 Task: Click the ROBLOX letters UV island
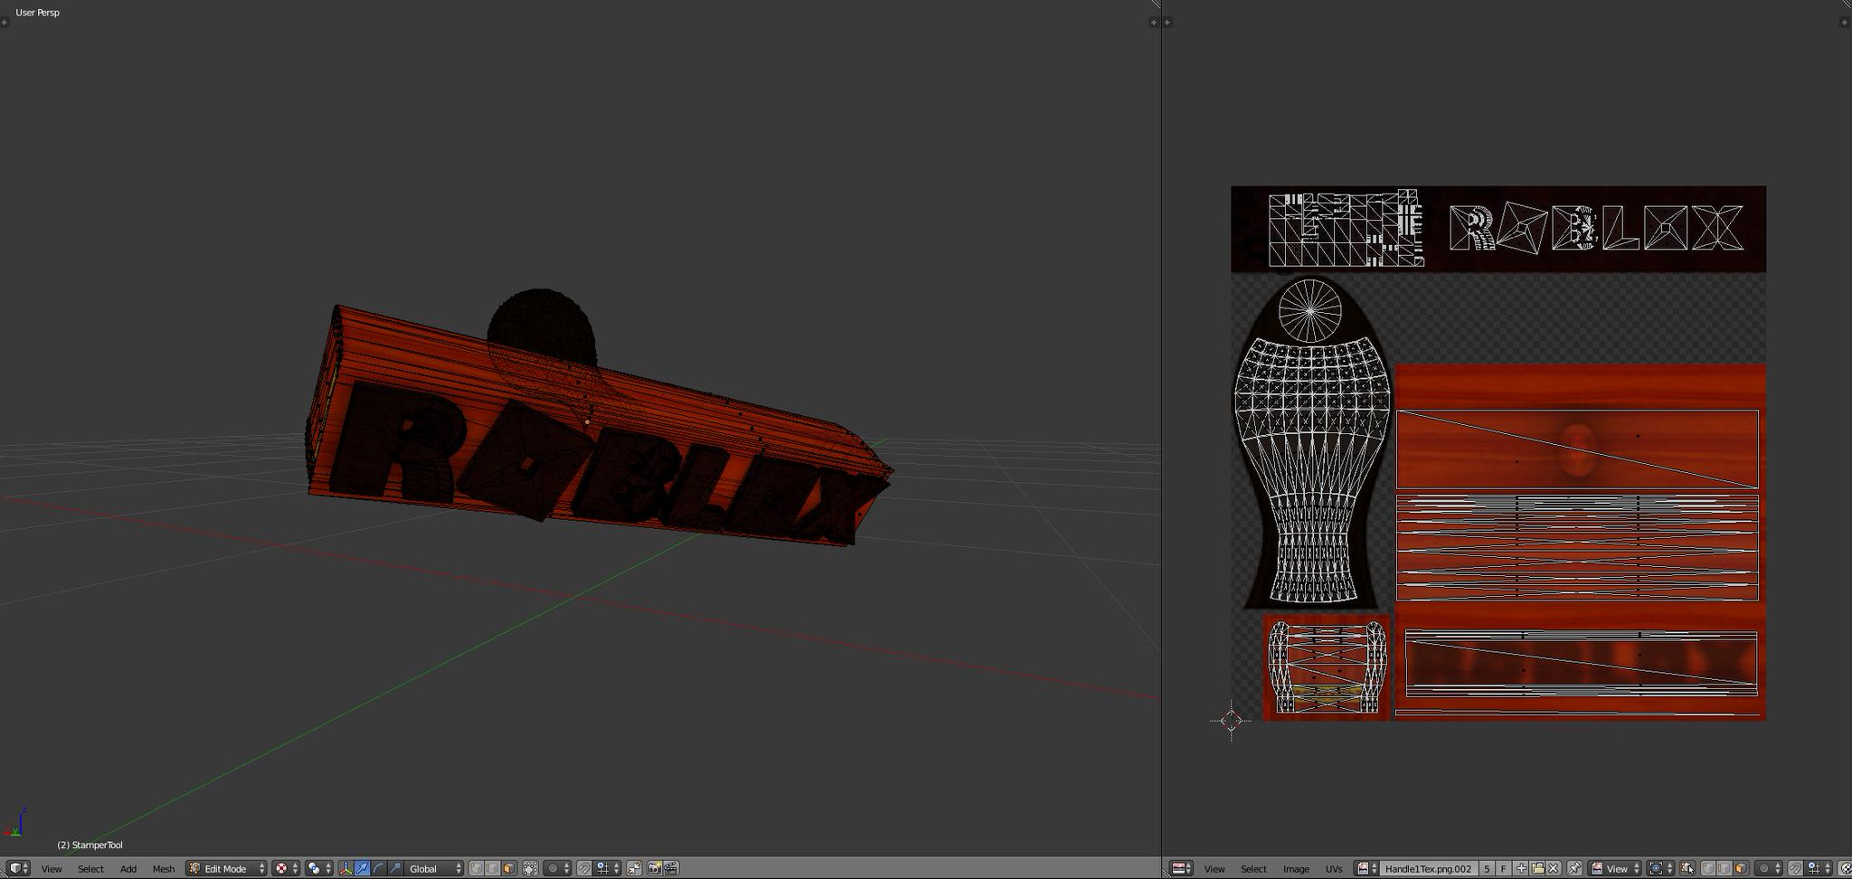pyautogui.click(x=1596, y=228)
